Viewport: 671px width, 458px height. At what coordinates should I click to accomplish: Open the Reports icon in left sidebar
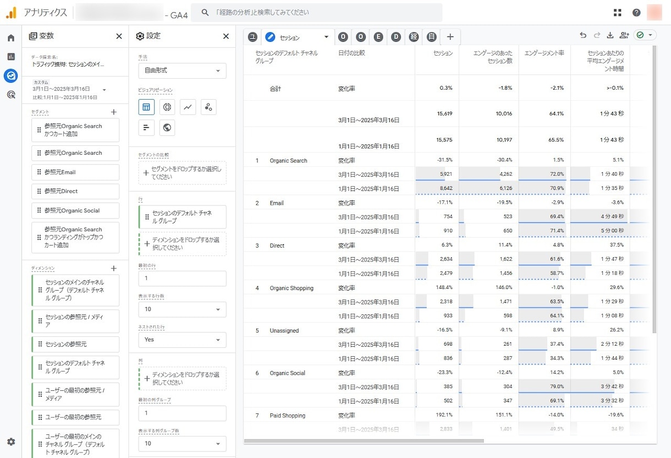tap(11, 57)
